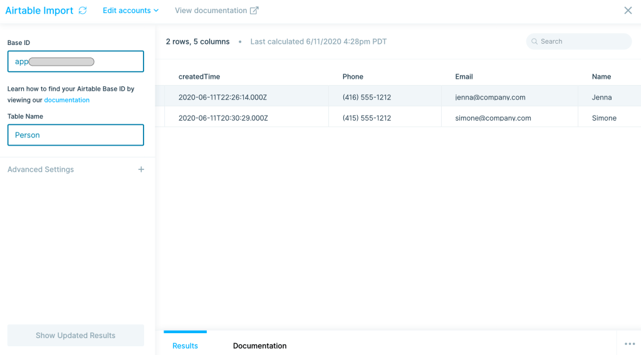Focus the Table Name field containing Person
Screen dimensions: 641x355
(x=76, y=135)
